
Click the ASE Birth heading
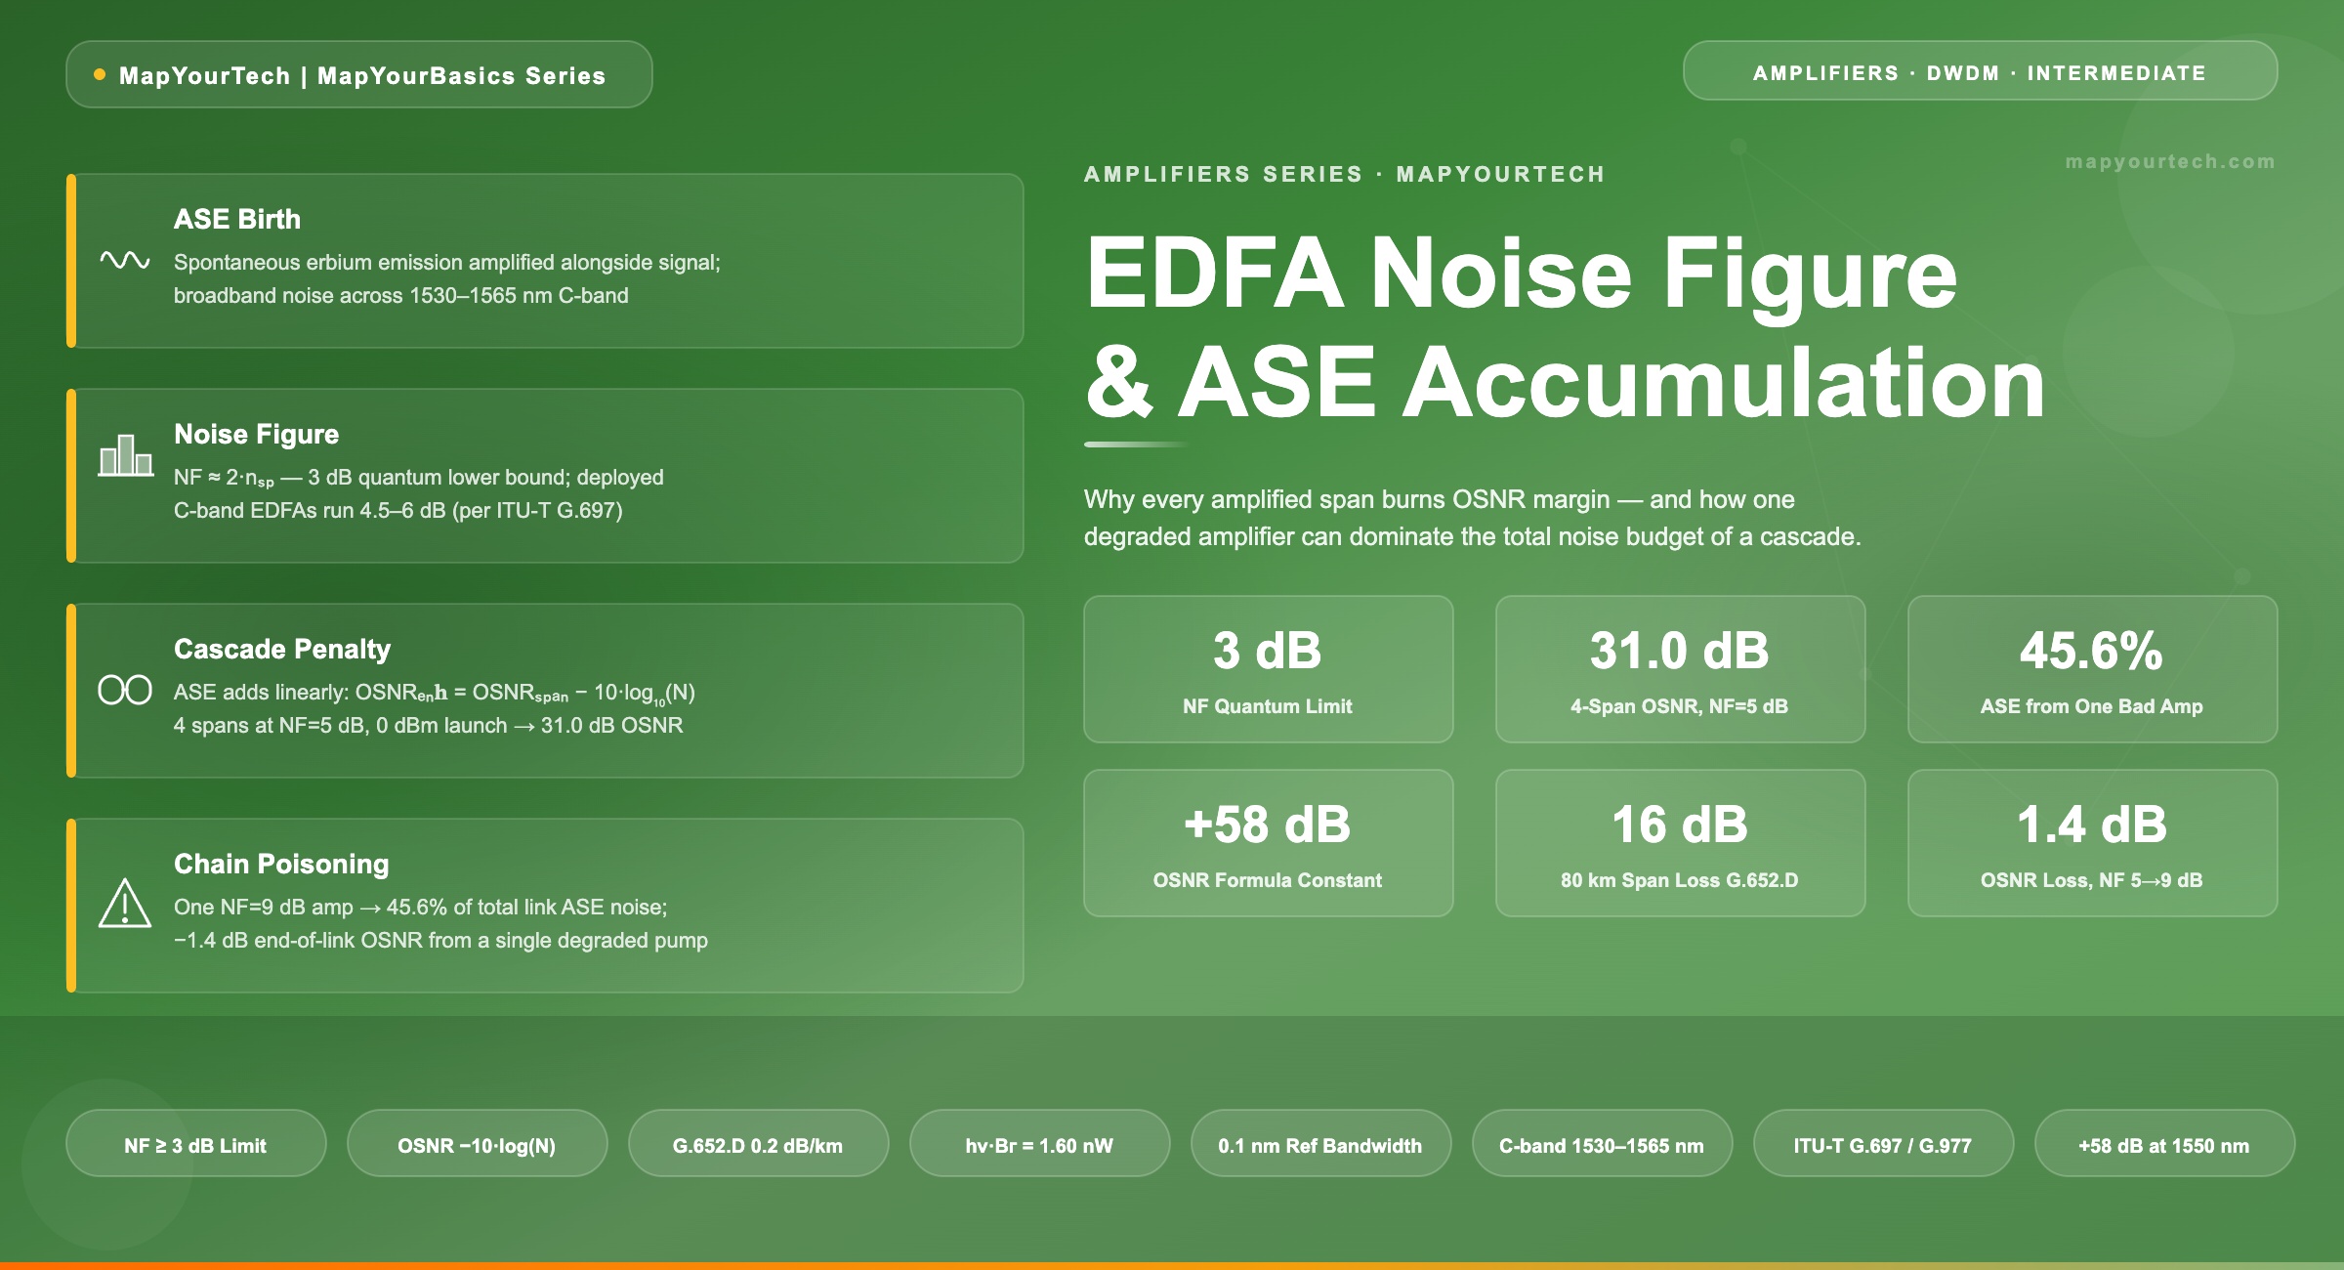point(237,219)
